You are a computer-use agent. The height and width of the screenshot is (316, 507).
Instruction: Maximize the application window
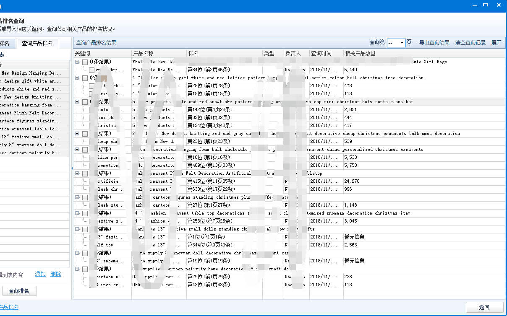coord(485,5)
